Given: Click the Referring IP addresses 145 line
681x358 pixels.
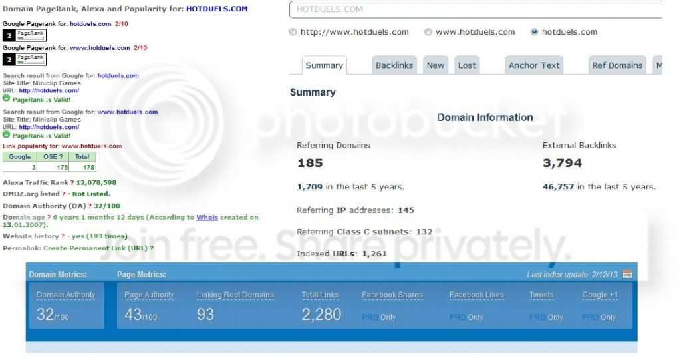Looking at the screenshot, I should [x=355, y=210].
